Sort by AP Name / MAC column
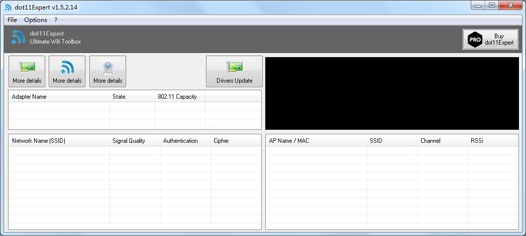526x236 pixels. point(317,141)
